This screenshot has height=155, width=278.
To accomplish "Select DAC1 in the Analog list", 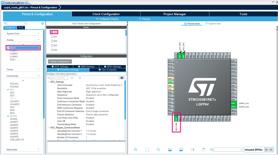I will (13, 60).
